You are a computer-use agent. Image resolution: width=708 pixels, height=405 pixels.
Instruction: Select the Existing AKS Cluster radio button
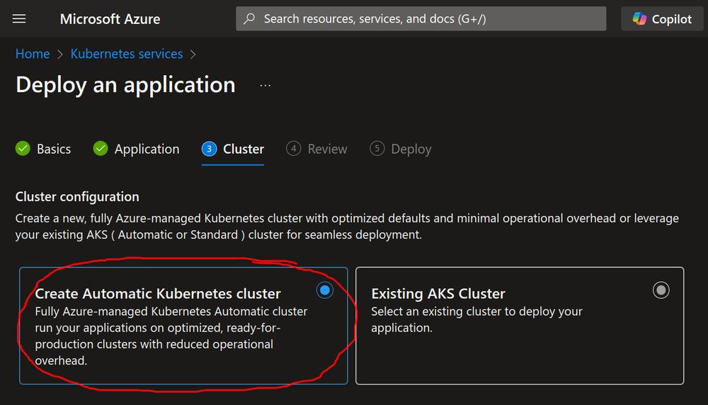pos(661,290)
